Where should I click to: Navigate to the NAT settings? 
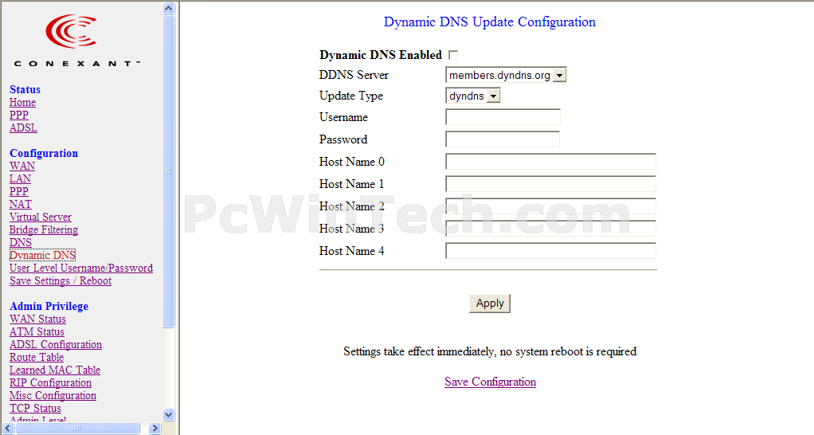[21, 205]
